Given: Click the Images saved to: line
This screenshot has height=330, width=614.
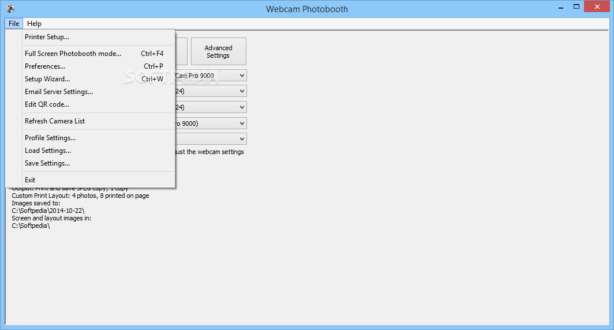Looking at the screenshot, I should [36, 203].
